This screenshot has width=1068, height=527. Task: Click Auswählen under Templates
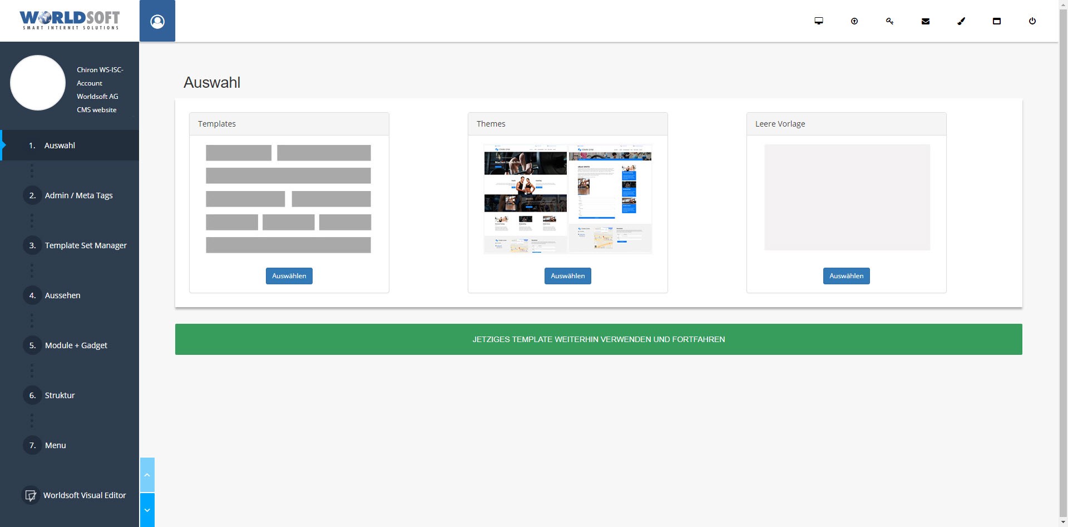(x=289, y=275)
